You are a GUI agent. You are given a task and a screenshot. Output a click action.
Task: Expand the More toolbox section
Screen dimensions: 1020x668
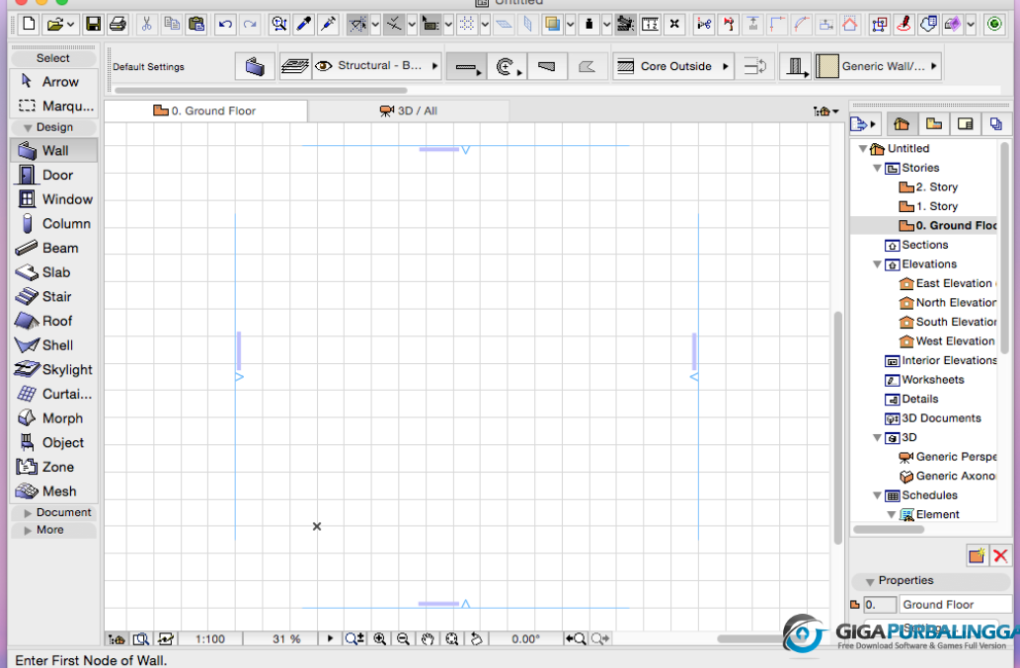pos(54,530)
